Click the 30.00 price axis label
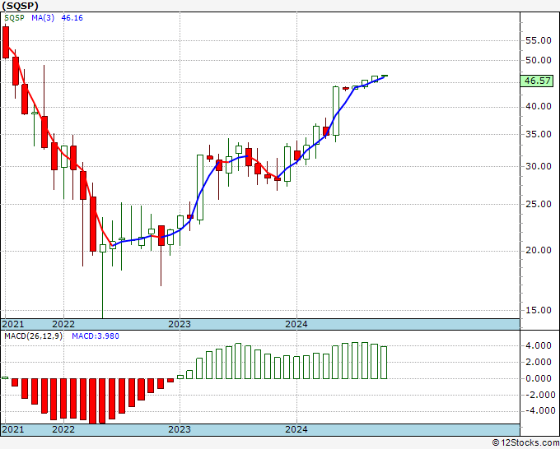Screen dimensions: 560x449 [539, 167]
